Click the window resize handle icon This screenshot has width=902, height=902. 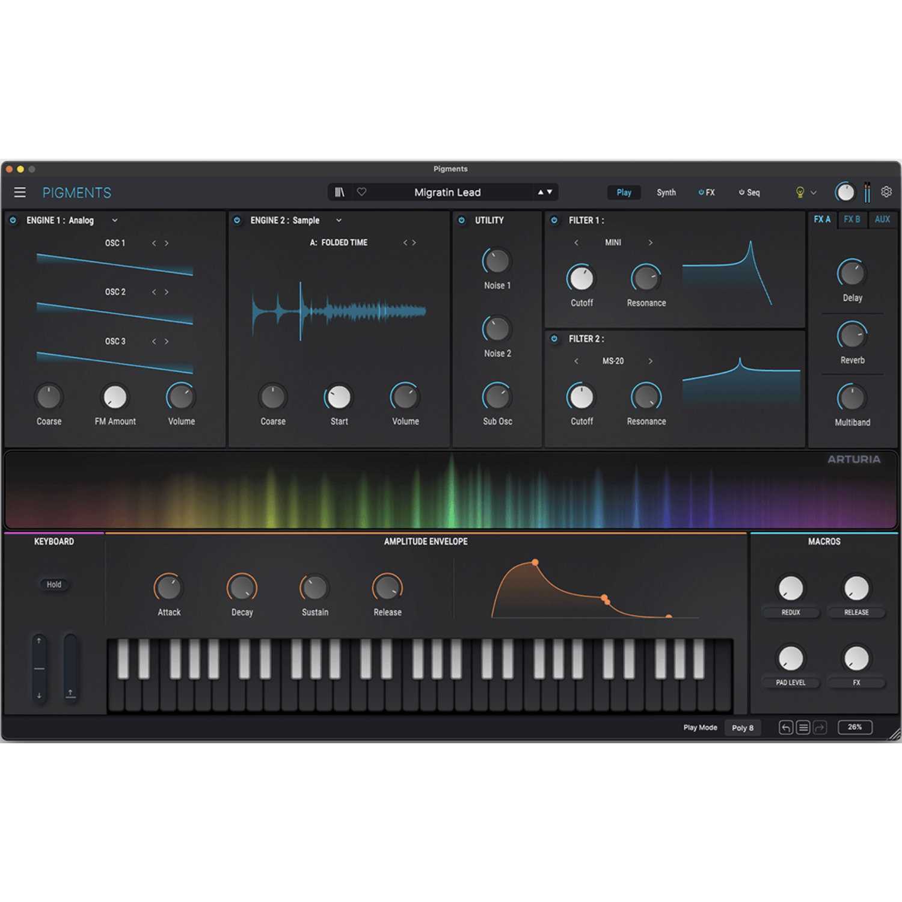click(895, 734)
